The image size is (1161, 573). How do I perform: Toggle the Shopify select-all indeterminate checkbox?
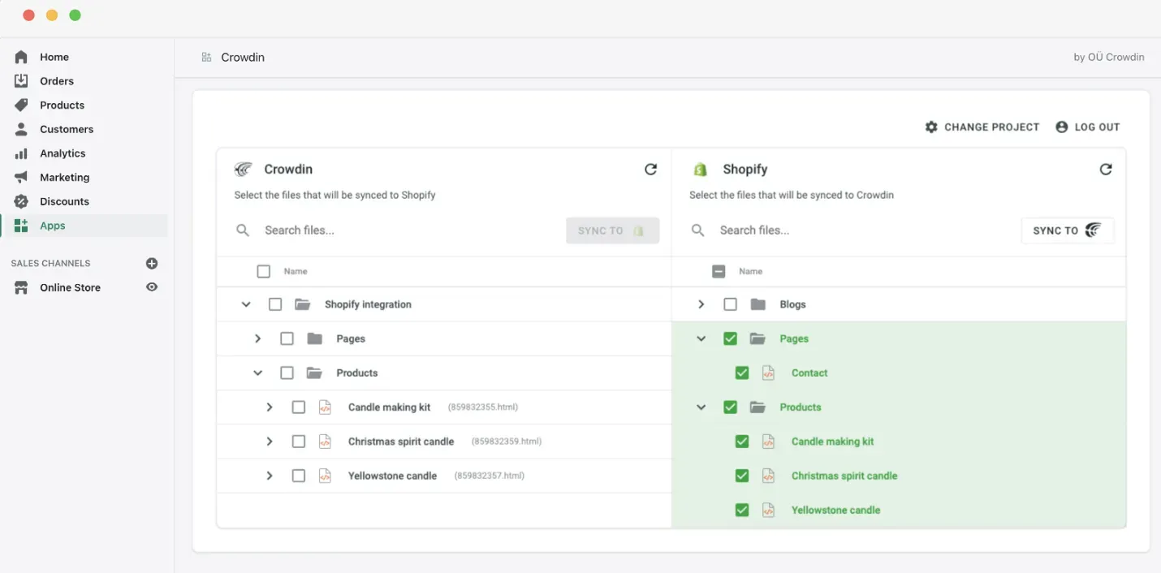pyautogui.click(x=719, y=271)
